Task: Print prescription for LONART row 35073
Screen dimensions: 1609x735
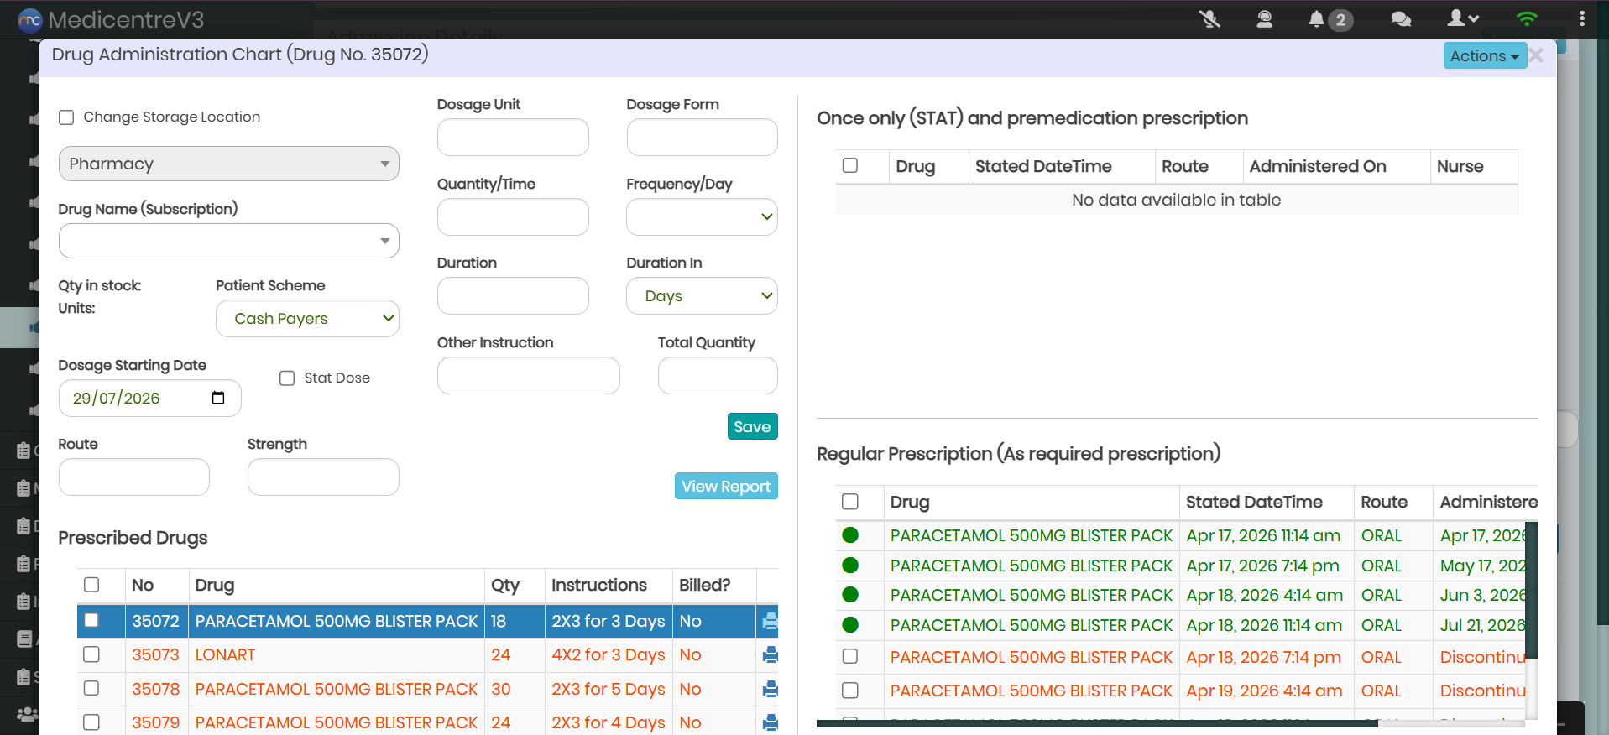Action: [x=770, y=655]
